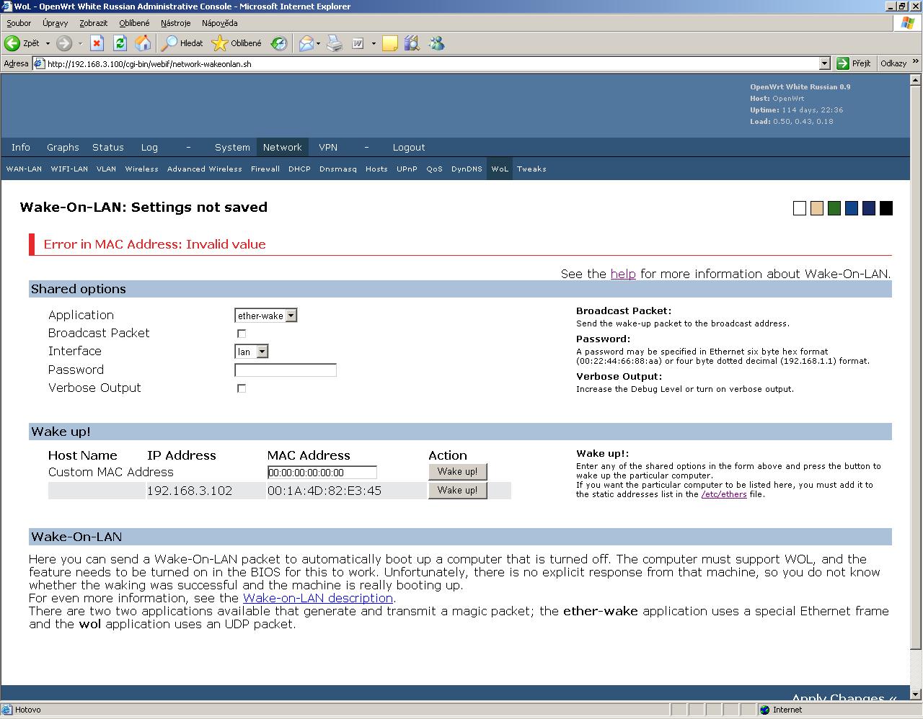
Task: Expand the address bar URL dropdown
Action: (825, 63)
